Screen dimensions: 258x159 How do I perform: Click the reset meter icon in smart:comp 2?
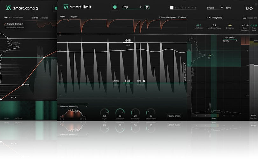coord(15,98)
